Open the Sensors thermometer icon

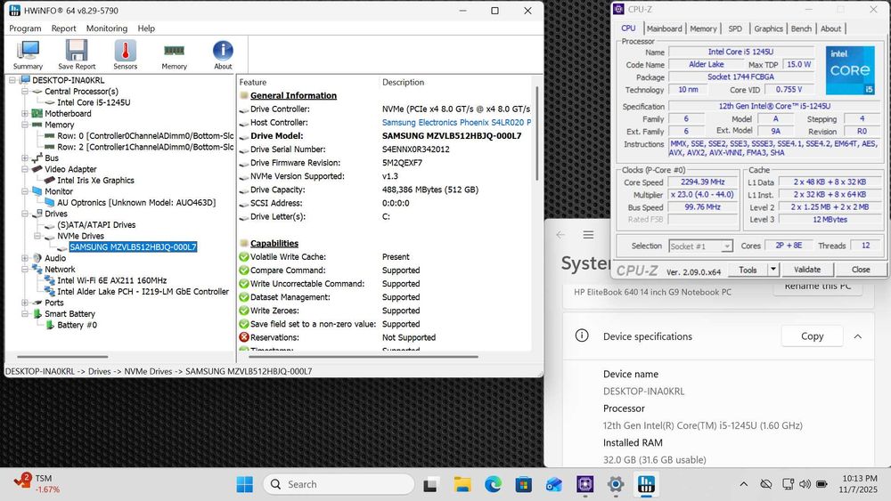125,54
